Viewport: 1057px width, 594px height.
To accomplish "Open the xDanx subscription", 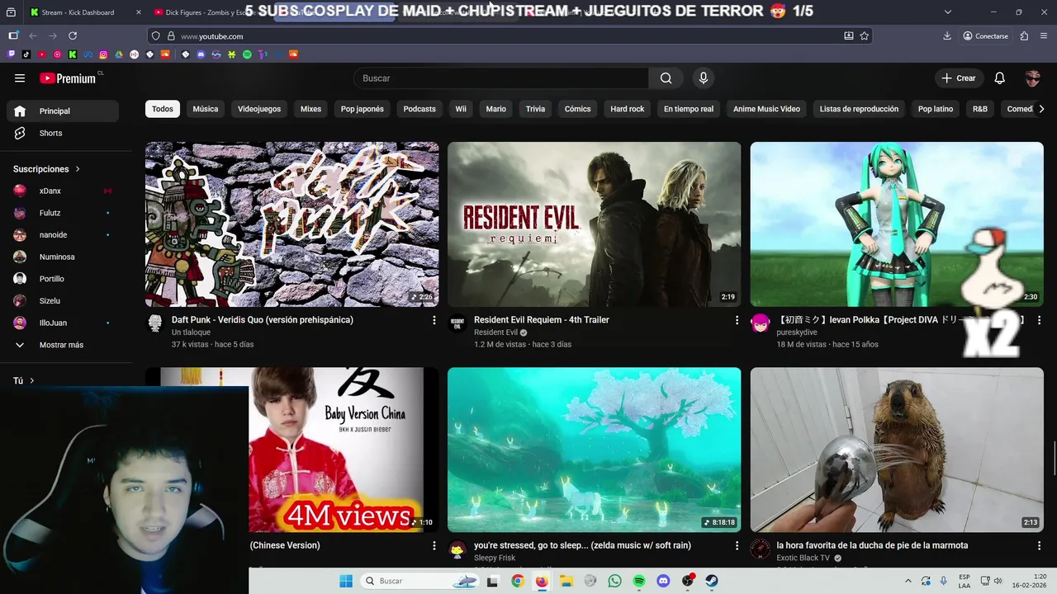I will [x=63, y=191].
